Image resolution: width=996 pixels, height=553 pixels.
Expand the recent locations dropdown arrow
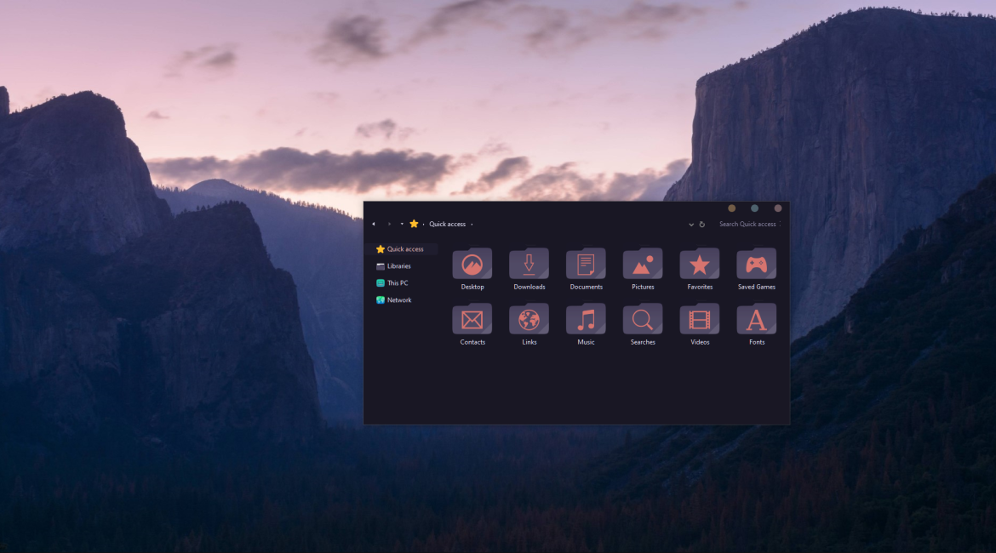(x=402, y=225)
